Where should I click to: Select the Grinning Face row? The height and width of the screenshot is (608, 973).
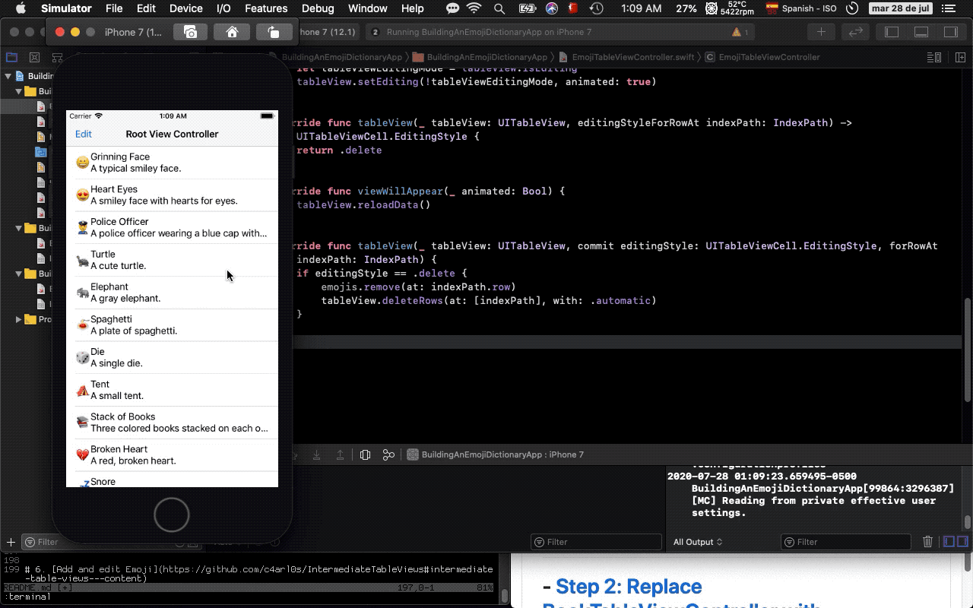(x=172, y=163)
